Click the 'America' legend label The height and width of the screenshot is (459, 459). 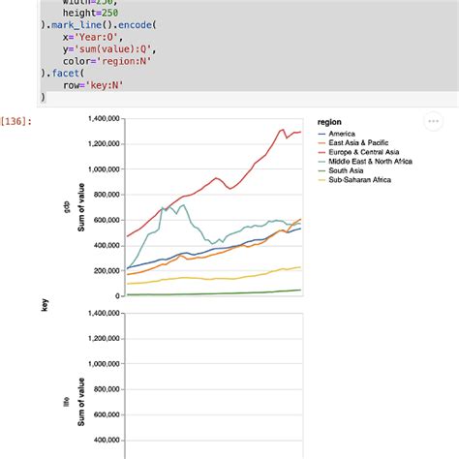tap(342, 134)
